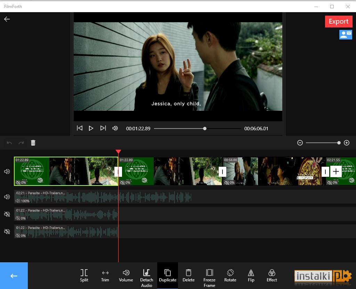This screenshot has width=356, height=289.
Task: Select the 00:58.66 video clip
Action: tap(274, 171)
